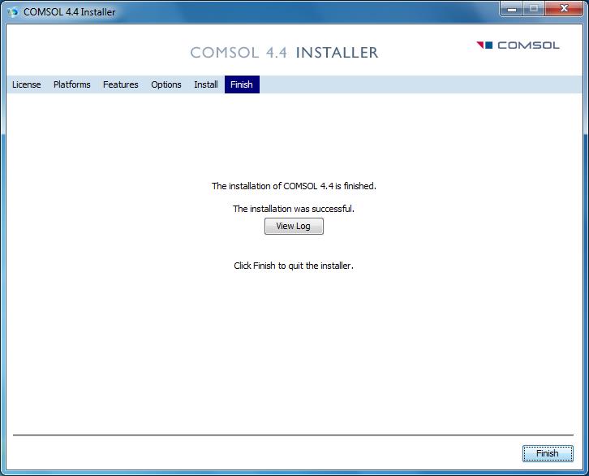Click the COMSOL logo in the header
This screenshot has width=589, height=476.
tap(518, 45)
